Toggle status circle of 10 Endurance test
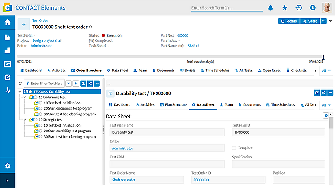Image resolution: width=335 pixels, height=188 pixels. click(35, 97)
